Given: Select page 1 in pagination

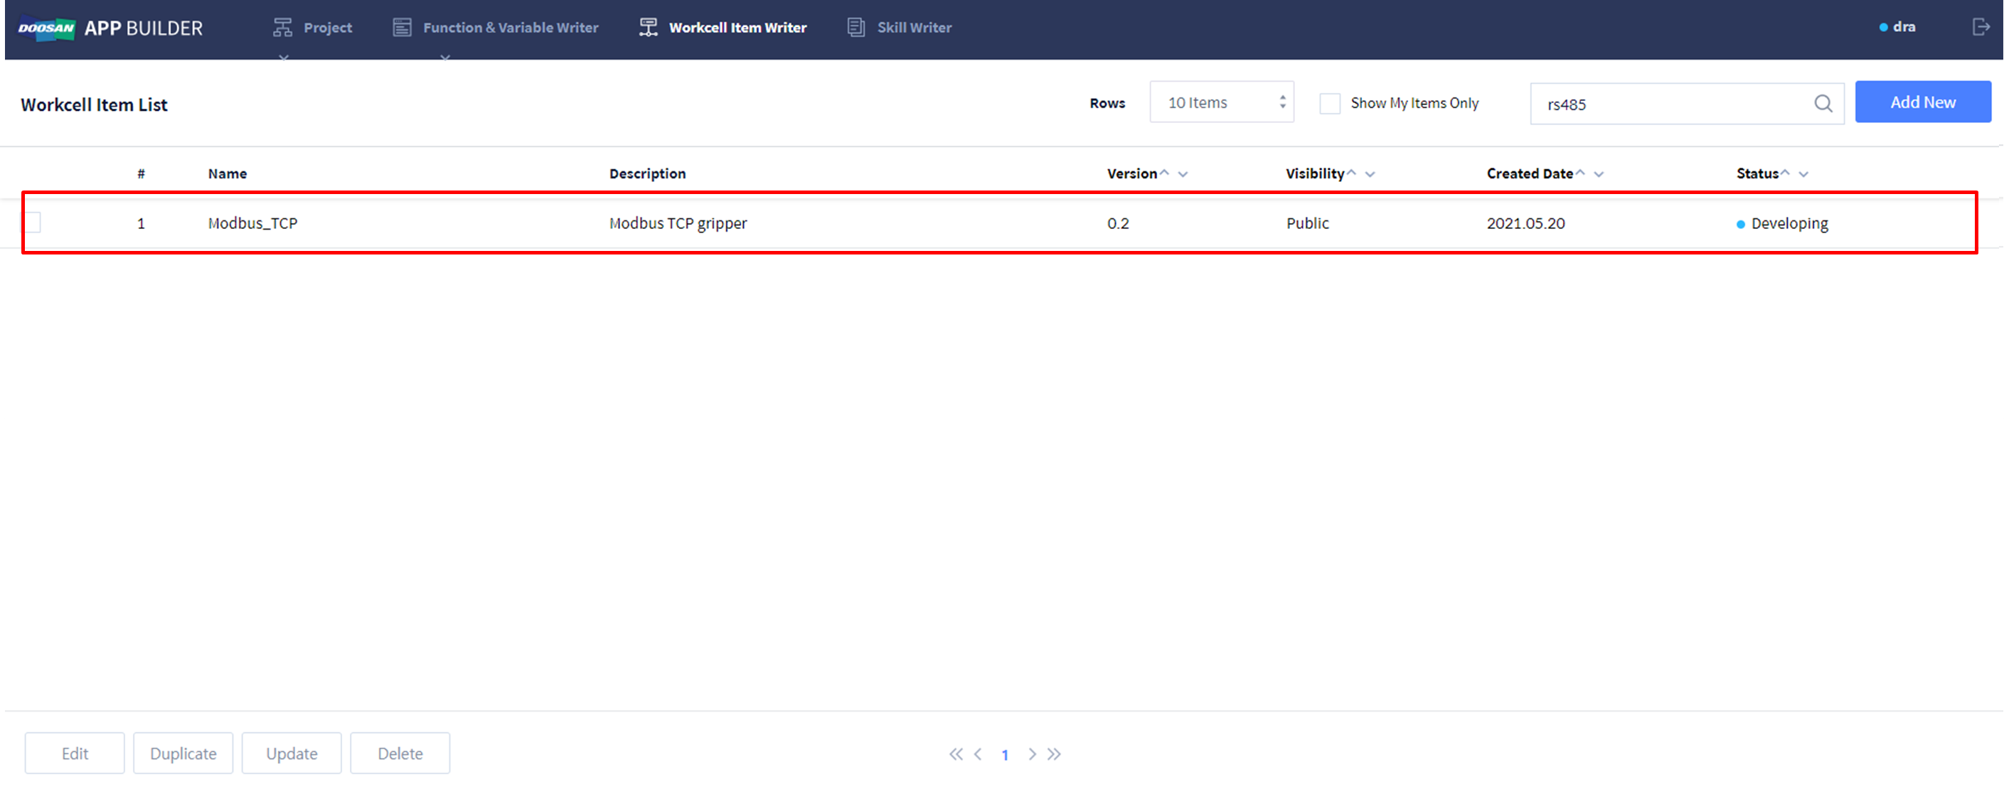Looking at the screenshot, I should [x=1005, y=755].
